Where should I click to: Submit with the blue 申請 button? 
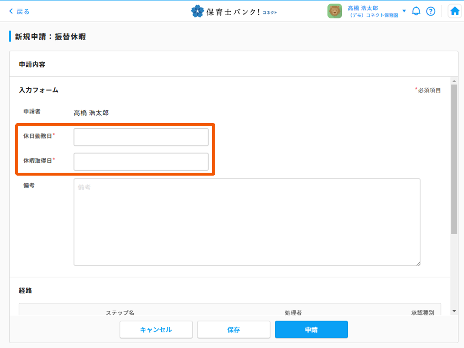pos(311,330)
